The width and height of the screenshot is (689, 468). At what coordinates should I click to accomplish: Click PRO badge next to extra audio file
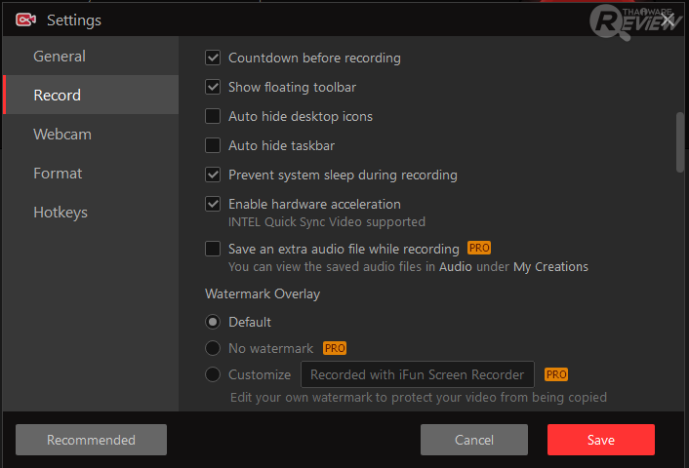pos(479,248)
